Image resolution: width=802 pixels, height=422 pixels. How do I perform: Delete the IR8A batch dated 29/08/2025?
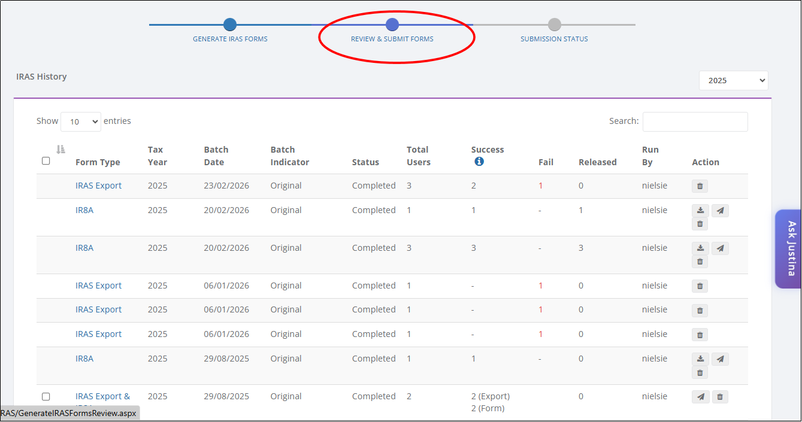pyautogui.click(x=700, y=372)
